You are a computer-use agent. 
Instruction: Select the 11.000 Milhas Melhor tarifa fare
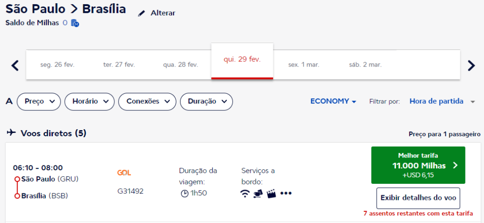(x=418, y=165)
